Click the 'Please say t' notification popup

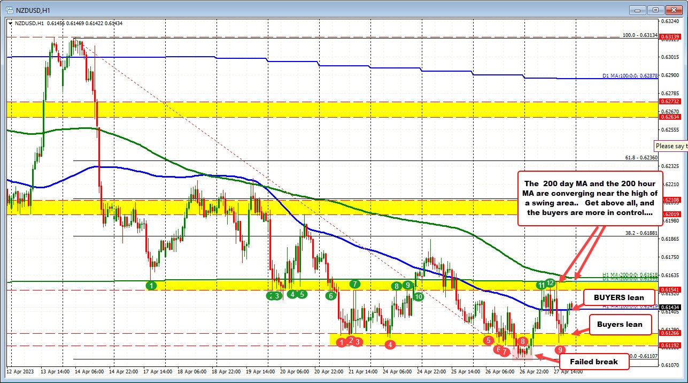tap(670, 145)
